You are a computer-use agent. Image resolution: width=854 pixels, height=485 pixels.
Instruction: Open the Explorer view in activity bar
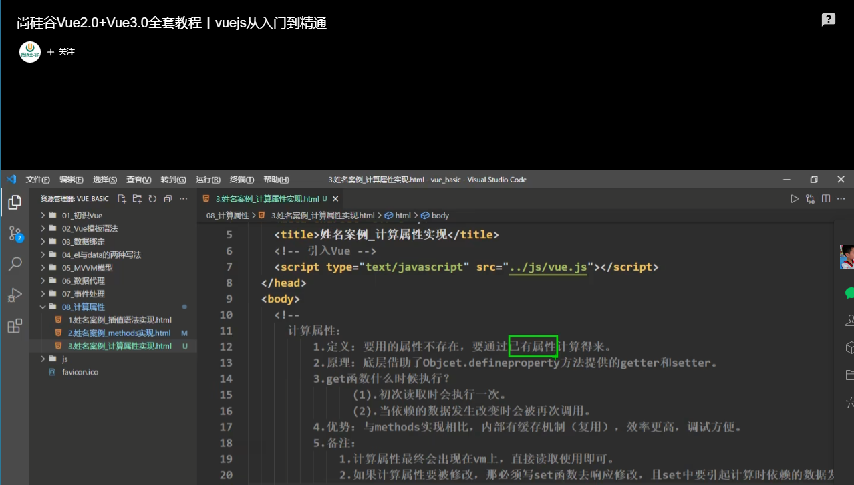pos(14,202)
